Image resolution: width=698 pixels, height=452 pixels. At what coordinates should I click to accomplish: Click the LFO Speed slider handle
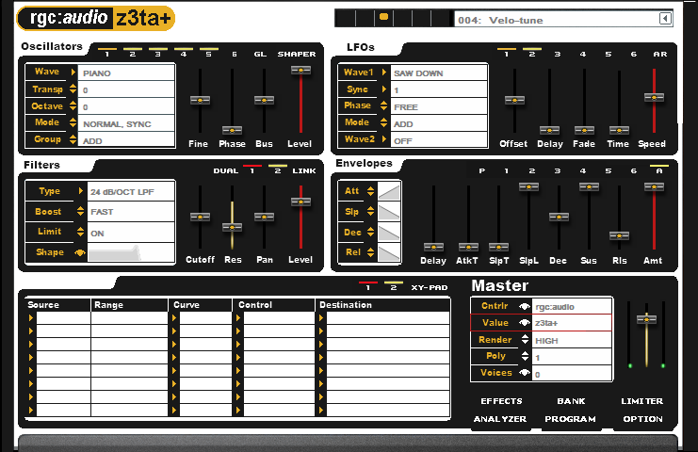point(654,97)
